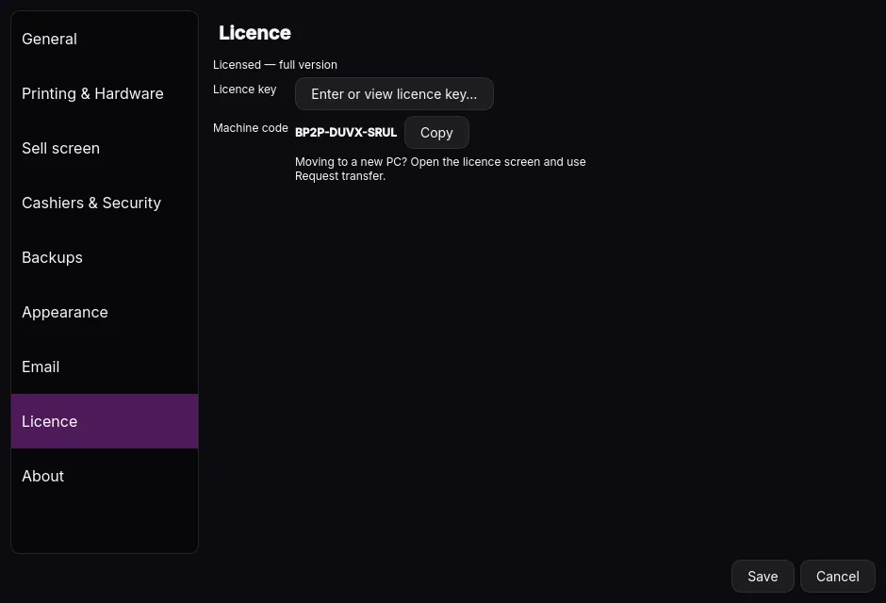Click the Enter or view licence key button

point(394,93)
